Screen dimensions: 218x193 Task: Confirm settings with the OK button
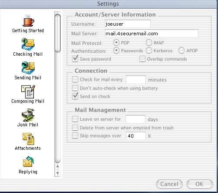click(x=200, y=184)
